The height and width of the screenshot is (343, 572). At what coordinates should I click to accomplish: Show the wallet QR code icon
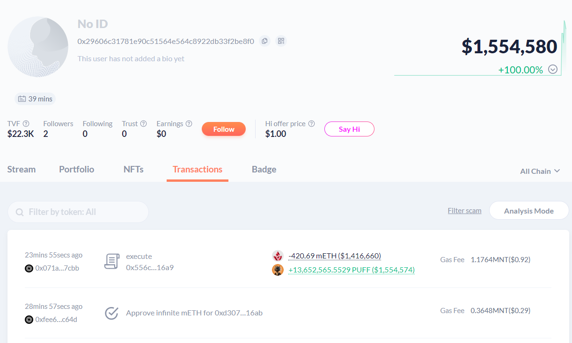[281, 41]
